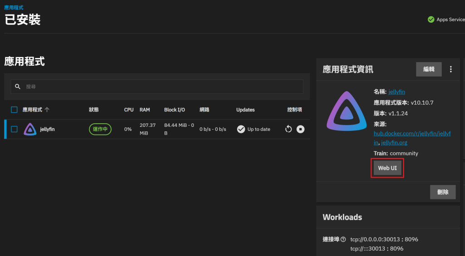
Task: Click the Block I/O column header
Action: click(174, 110)
